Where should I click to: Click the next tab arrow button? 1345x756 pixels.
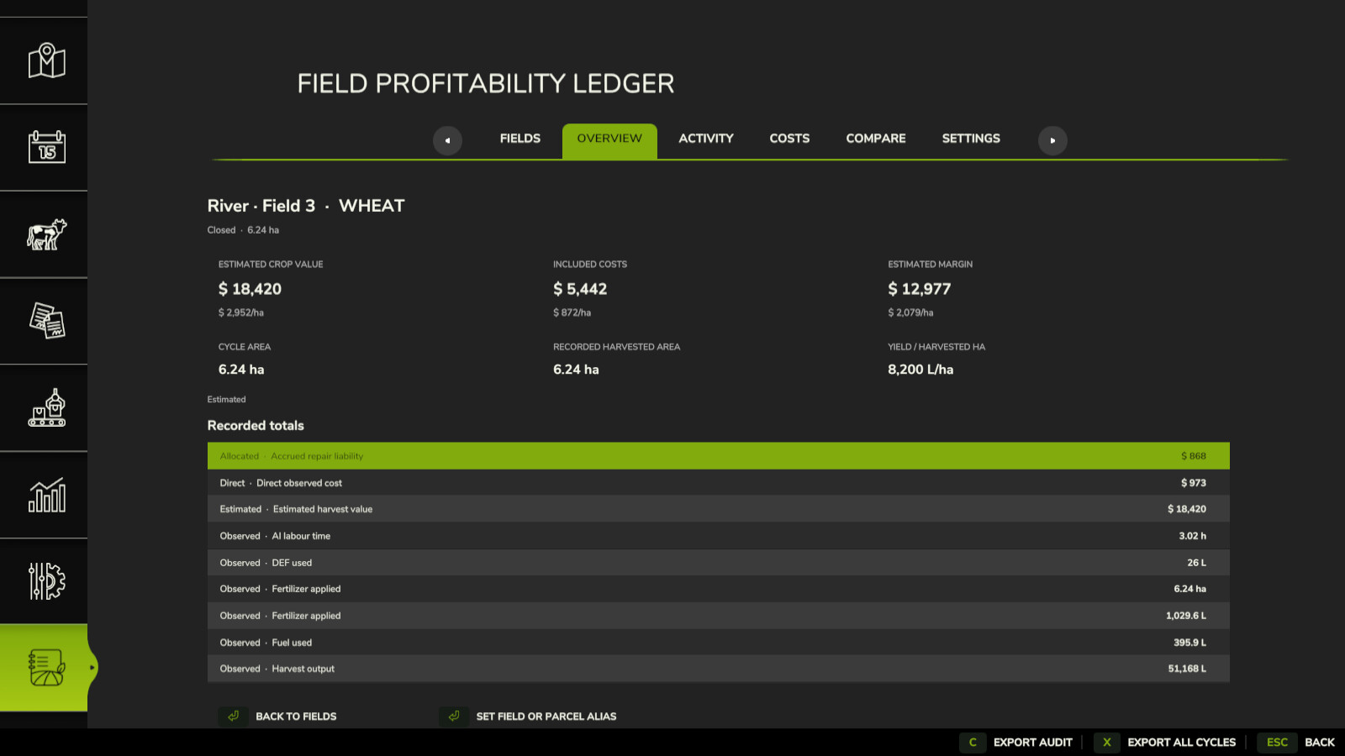[1052, 140]
